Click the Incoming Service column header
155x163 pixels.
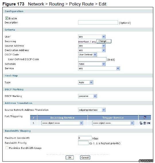tap(62, 118)
